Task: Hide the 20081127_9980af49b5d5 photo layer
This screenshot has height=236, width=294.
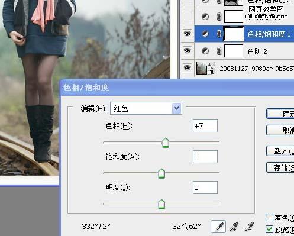Action: pyautogui.click(x=187, y=68)
